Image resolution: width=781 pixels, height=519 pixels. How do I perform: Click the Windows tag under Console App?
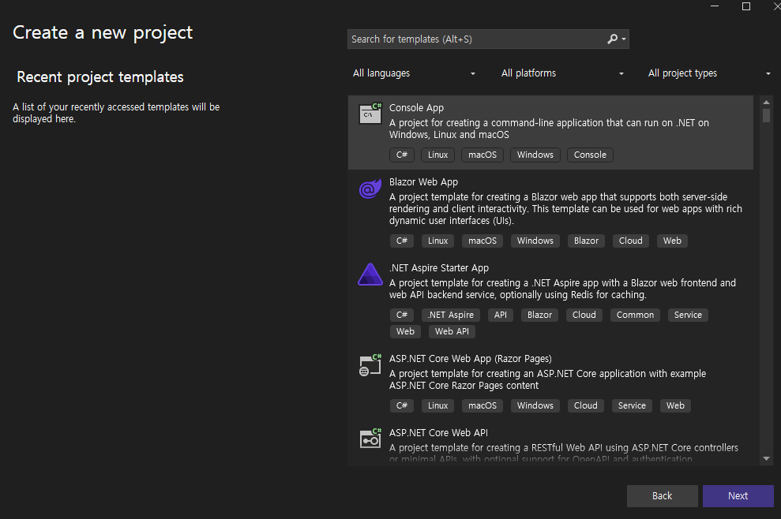[x=535, y=155]
